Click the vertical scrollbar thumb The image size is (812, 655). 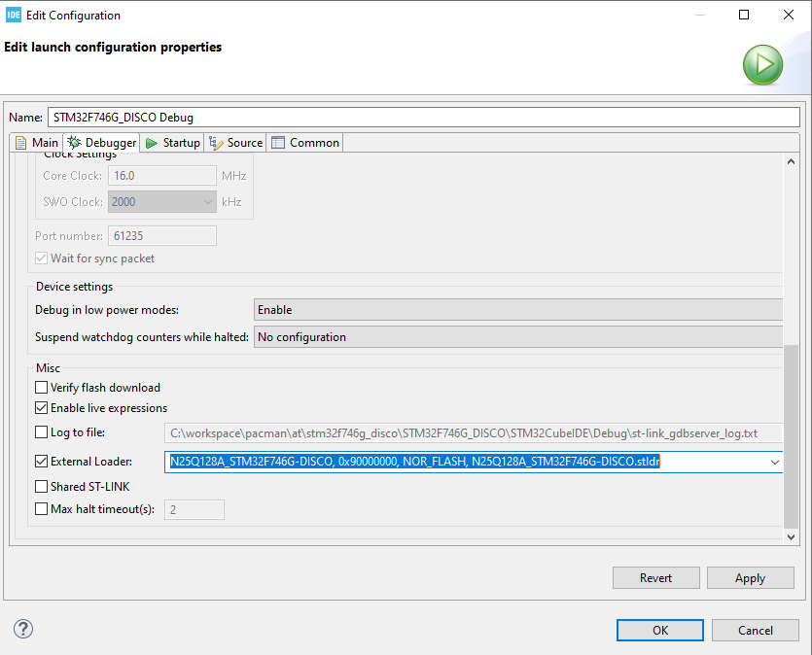pos(791,435)
